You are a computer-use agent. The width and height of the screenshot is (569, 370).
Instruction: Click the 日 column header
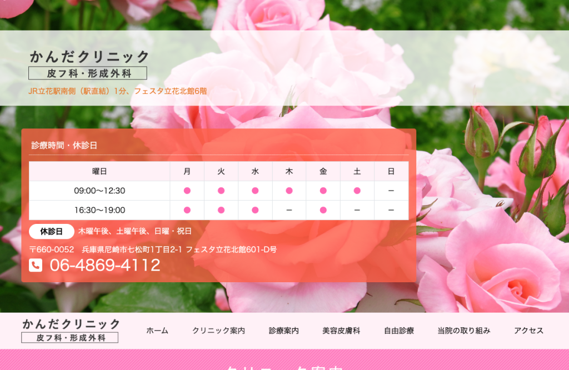point(391,171)
